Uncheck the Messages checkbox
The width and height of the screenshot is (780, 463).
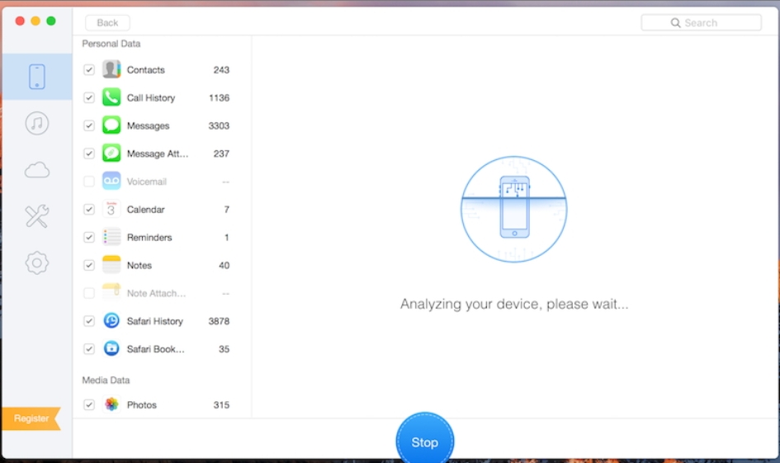[89, 125]
